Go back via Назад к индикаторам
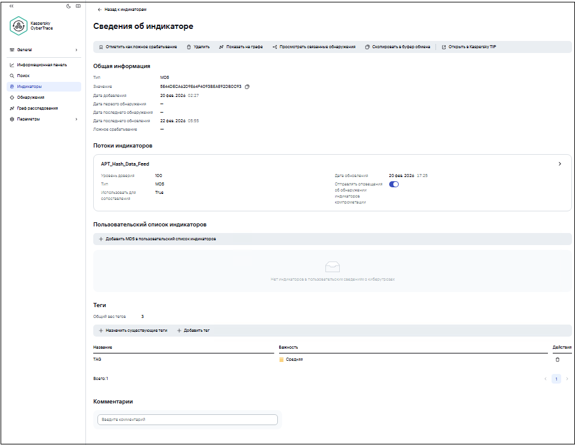Image resolution: width=575 pixels, height=445 pixels. point(122,10)
